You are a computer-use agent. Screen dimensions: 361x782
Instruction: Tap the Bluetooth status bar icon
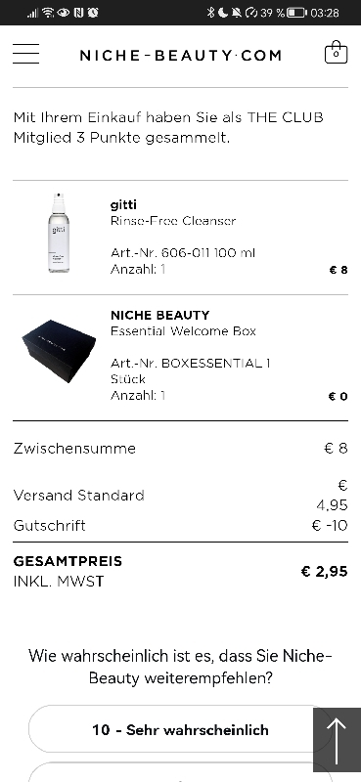tap(210, 13)
